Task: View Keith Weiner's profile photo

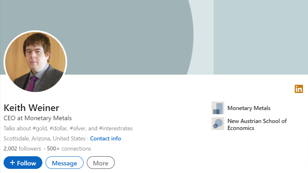Action: [x=35, y=62]
